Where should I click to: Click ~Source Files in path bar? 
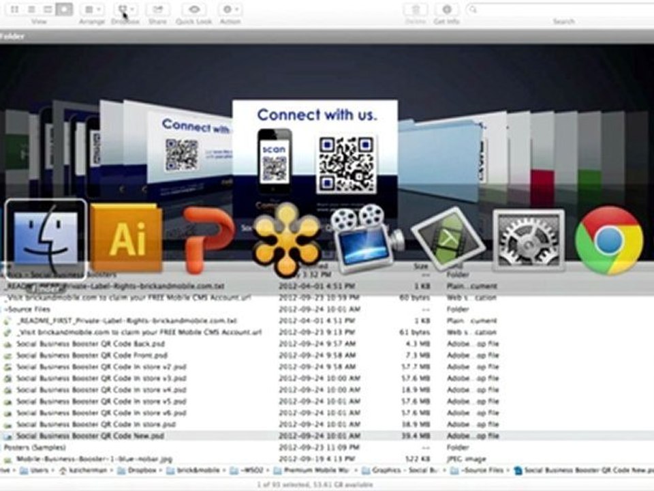(477, 470)
